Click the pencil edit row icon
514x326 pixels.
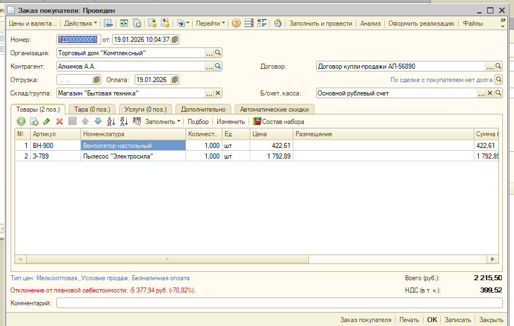pos(46,121)
